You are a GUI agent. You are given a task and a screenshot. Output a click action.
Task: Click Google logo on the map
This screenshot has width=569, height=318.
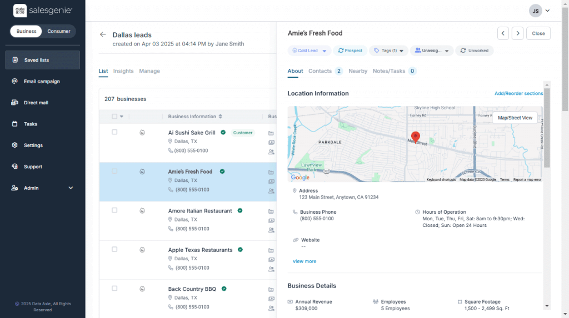pos(300,177)
